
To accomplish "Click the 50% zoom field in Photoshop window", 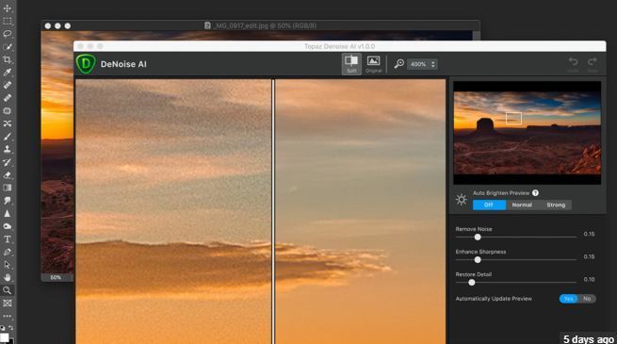I will (x=56, y=277).
